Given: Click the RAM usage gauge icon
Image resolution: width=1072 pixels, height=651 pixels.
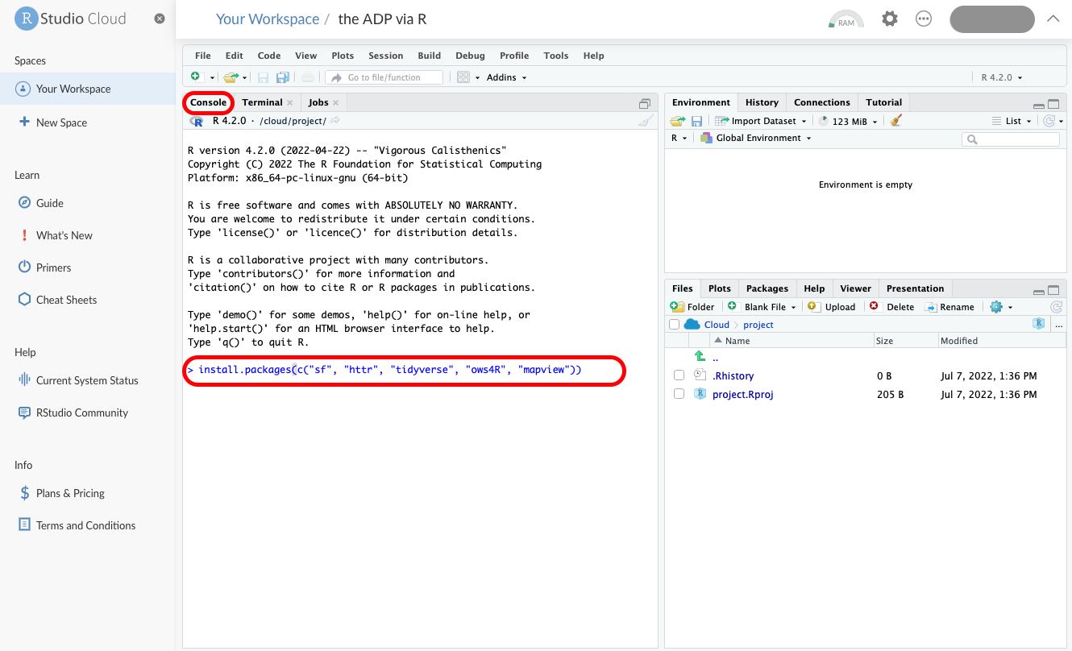Looking at the screenshot, I should pyautogui.click(x=846, y=19).
